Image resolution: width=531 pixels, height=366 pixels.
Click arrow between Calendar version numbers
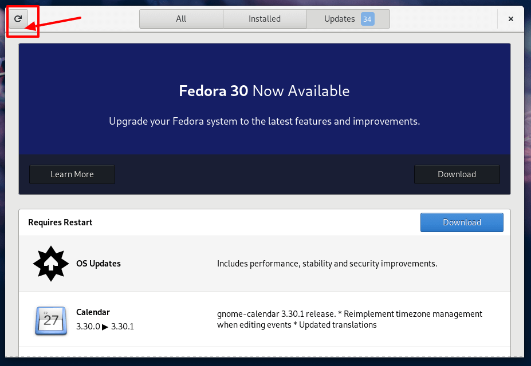click(x=105, y=327)
